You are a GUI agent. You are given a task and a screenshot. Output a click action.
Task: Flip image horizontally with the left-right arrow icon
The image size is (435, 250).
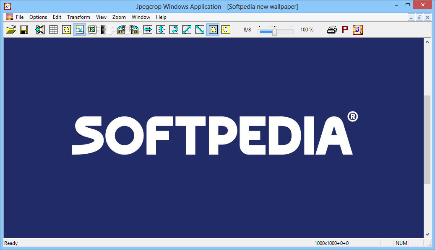148,30
